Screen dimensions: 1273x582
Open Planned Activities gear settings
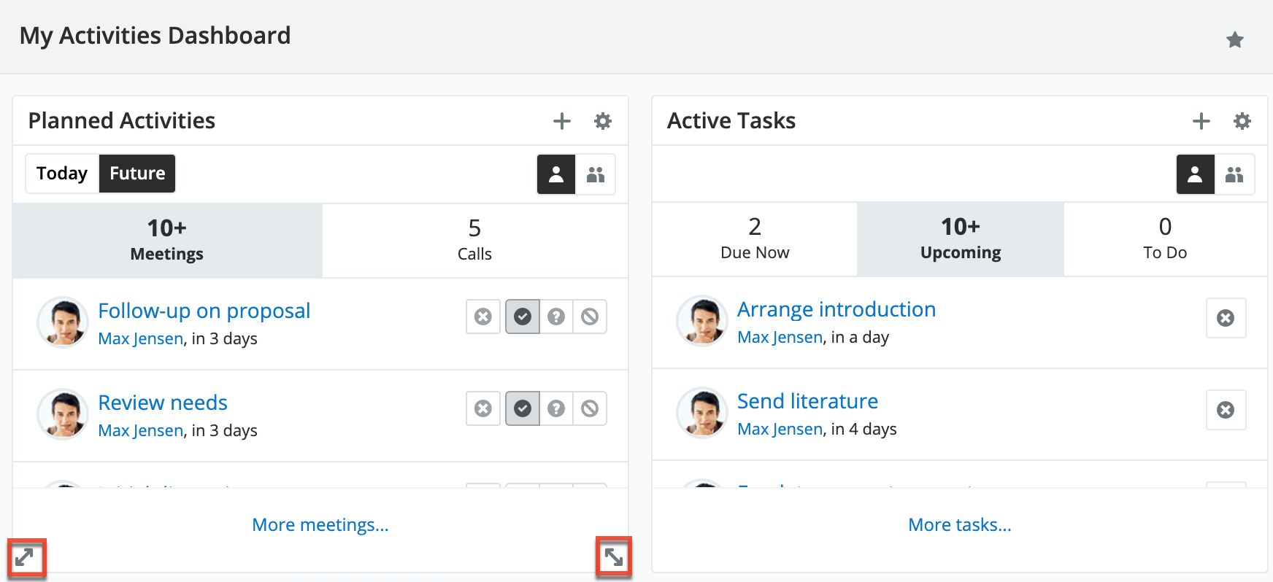pyautogui.click(x=602, y=121)
